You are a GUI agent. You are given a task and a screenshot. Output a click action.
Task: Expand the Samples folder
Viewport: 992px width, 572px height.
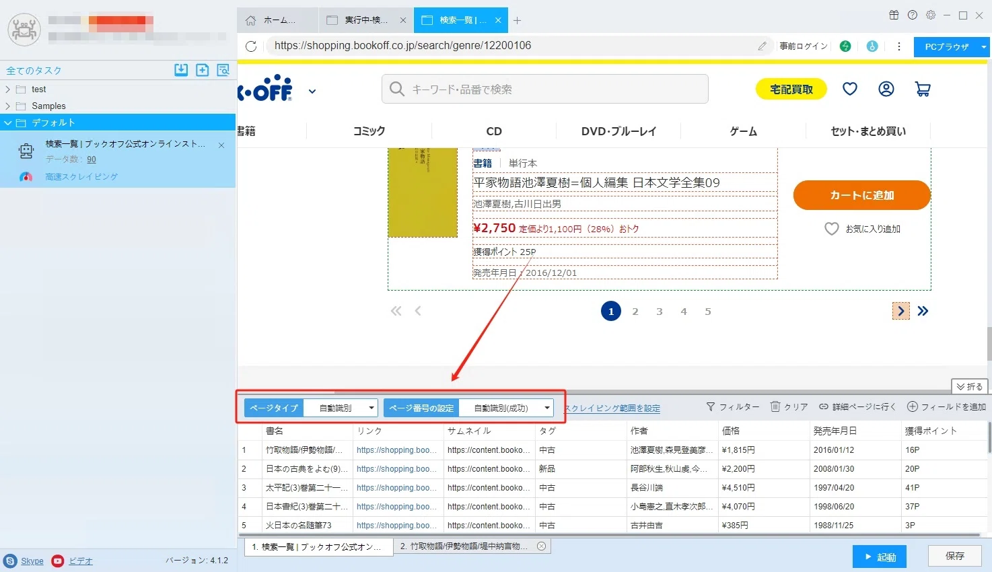8,106
